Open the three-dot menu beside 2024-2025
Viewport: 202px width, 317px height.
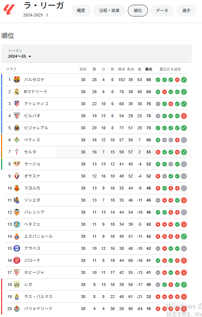tap(47, 15)
